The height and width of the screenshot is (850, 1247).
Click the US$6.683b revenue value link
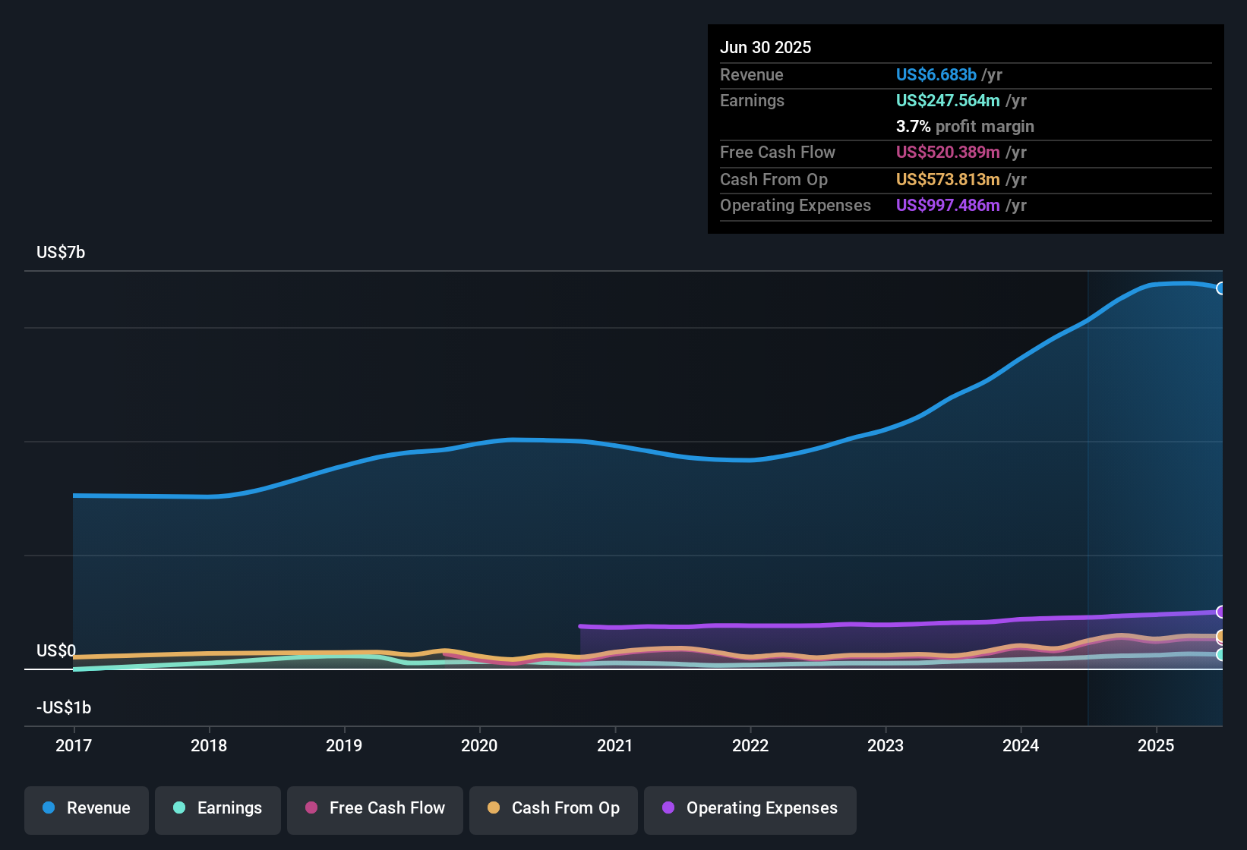936,74
